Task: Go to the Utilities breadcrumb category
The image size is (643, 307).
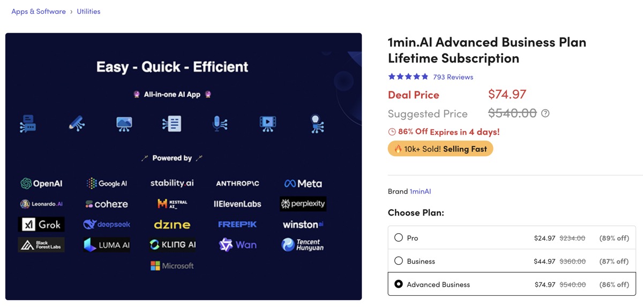Action: pyautogui.click(x=88, y=11)
